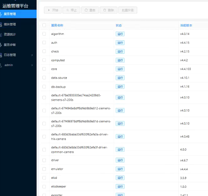Click the 运行 status tag for algorithm

point(120,34)
